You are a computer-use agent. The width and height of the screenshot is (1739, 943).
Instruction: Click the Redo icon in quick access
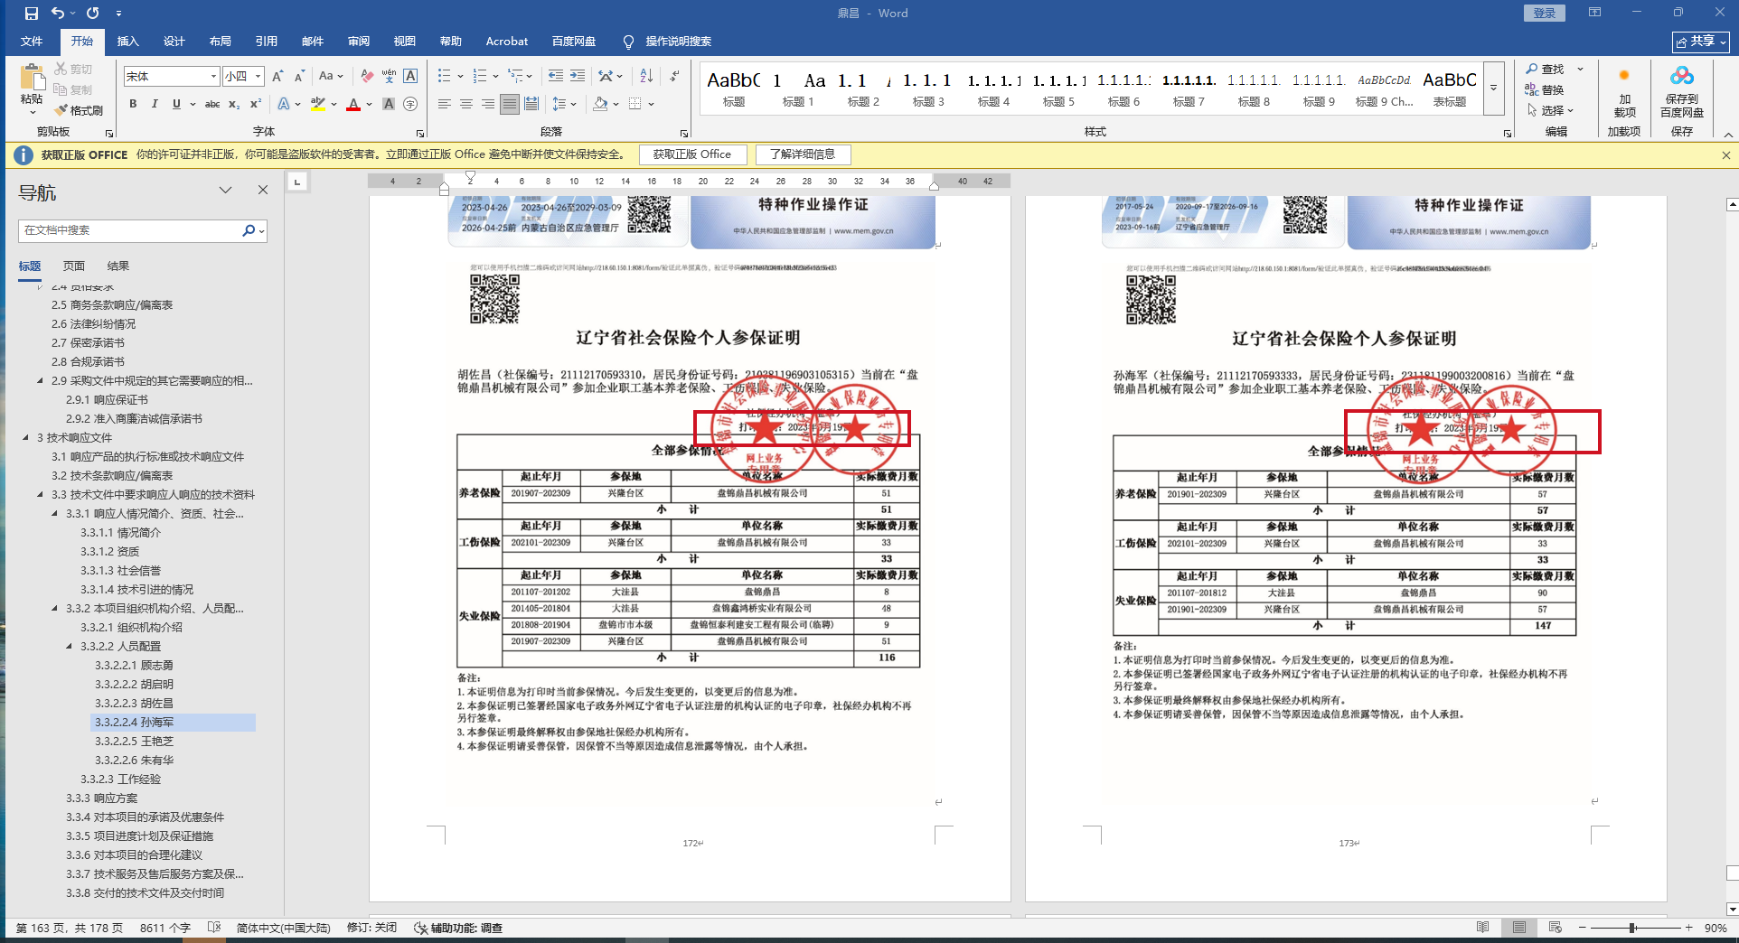[93, 14]
